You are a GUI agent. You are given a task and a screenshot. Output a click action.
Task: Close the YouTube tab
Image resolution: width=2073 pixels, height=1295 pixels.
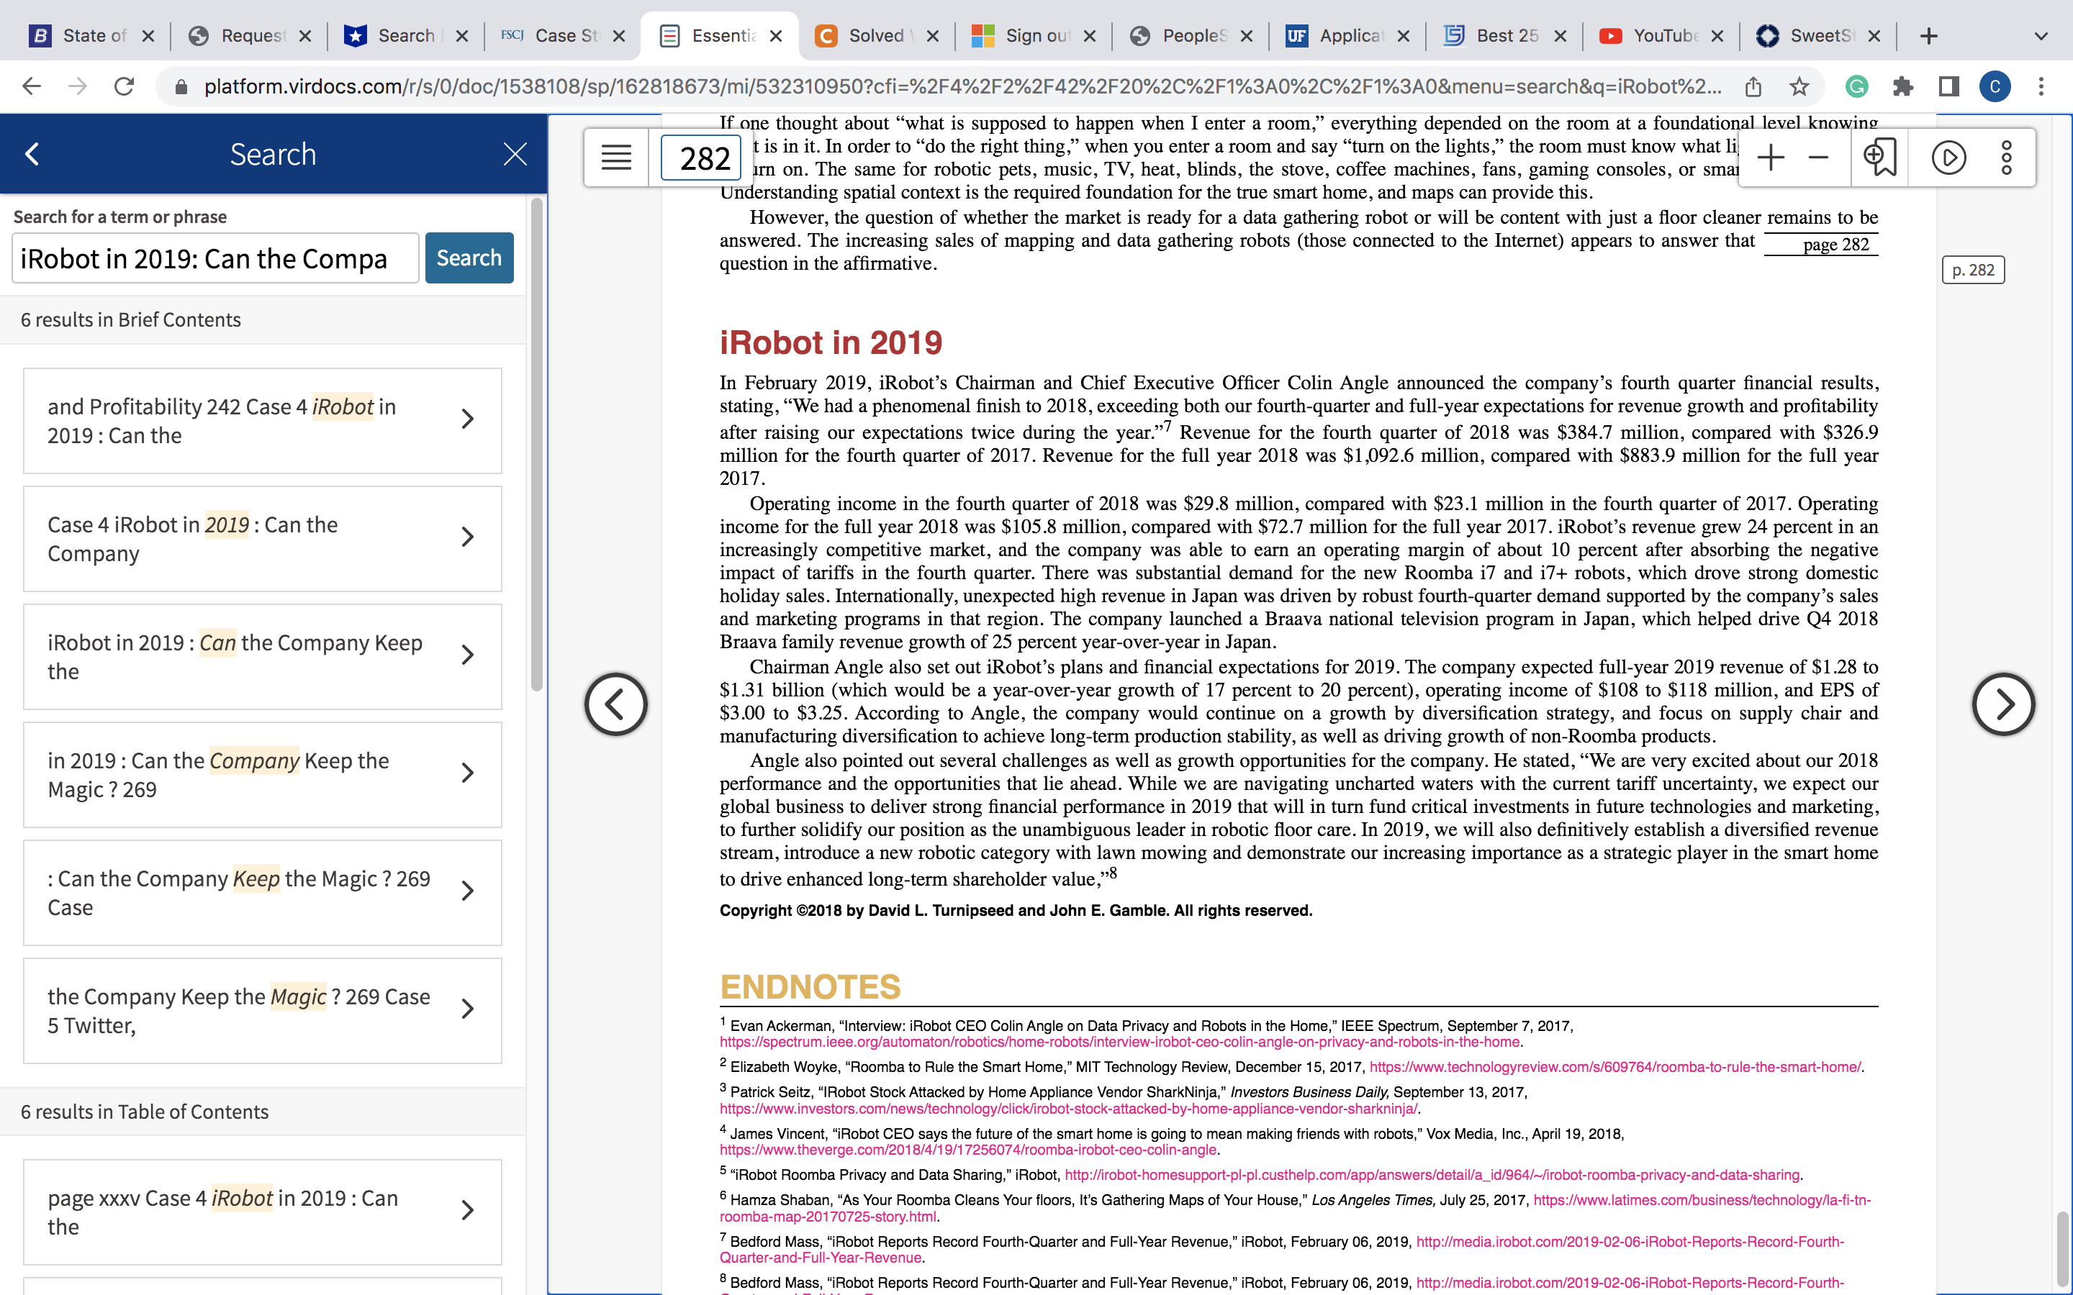click(1717, 36)
